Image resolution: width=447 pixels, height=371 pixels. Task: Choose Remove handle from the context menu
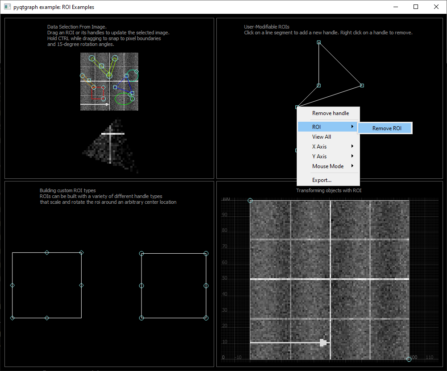tap(330, 113)
